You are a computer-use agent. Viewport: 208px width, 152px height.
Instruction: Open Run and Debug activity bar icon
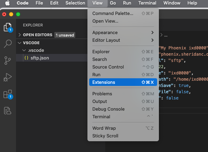[x=8, y=77]
